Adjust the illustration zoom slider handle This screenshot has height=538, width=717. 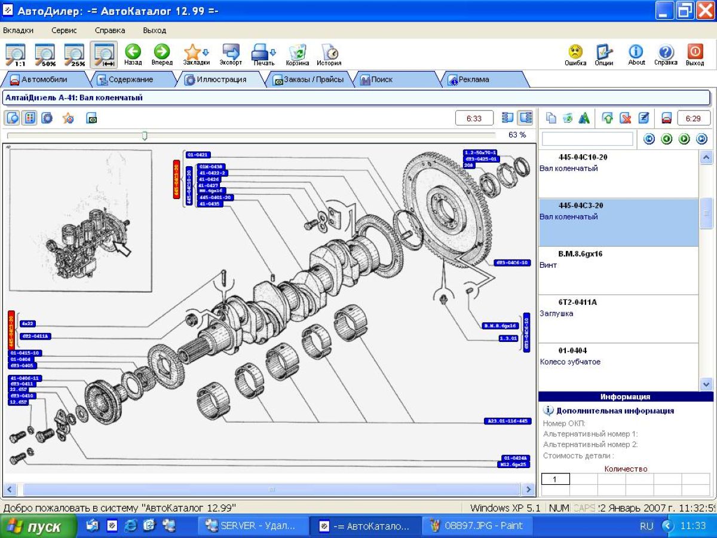(x=145, y=136)
